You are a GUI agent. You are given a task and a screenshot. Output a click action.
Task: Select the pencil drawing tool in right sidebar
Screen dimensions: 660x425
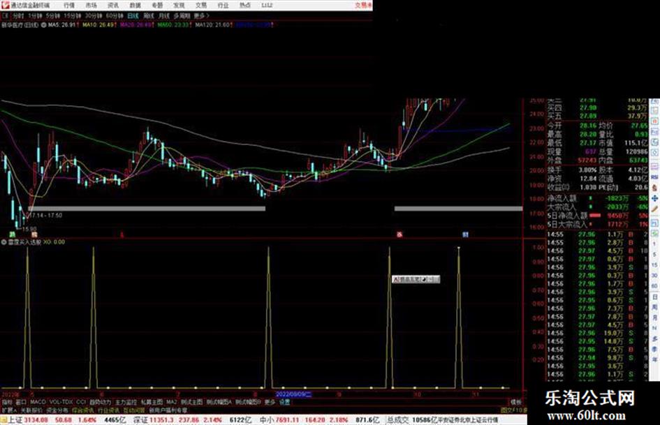pos(654,209)
